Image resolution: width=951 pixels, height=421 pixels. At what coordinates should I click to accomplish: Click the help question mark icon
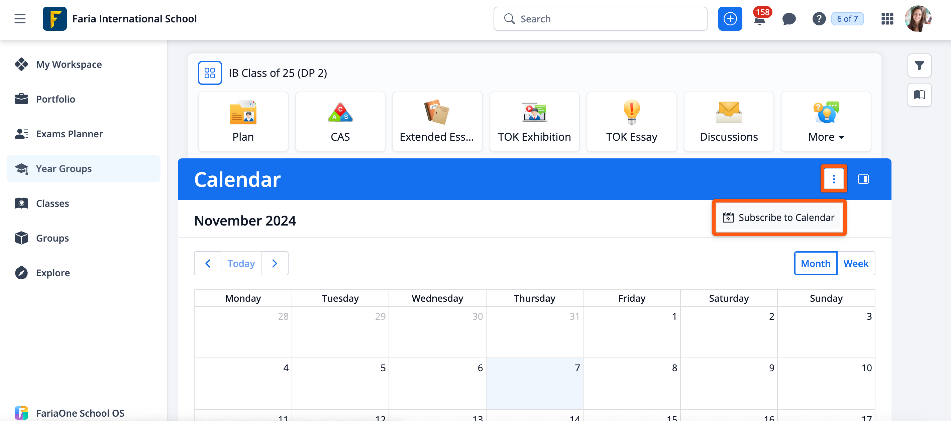[x=819, y=19]
